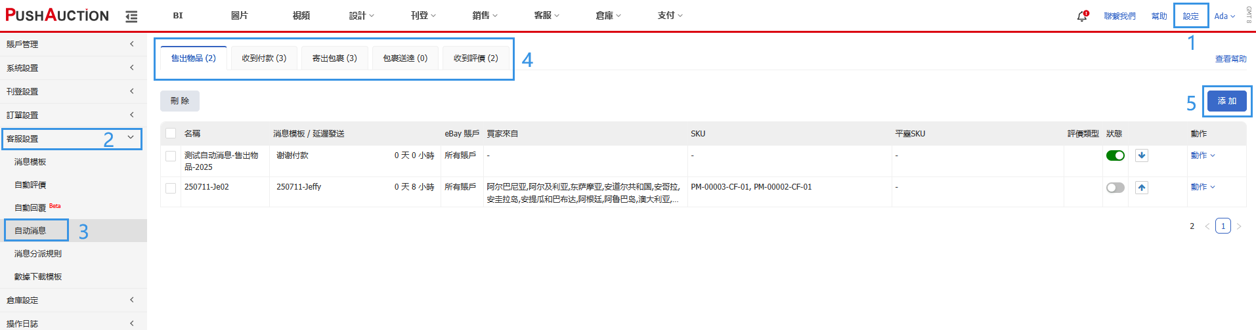This screenshot has height=330, width=1256.
Task: Switch to the 收到付款 (3) tab
Action: click(x=264, y=58)
